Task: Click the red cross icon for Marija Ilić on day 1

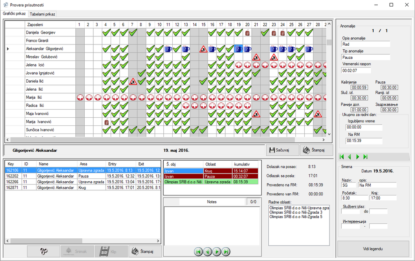Action: [80, 98]
